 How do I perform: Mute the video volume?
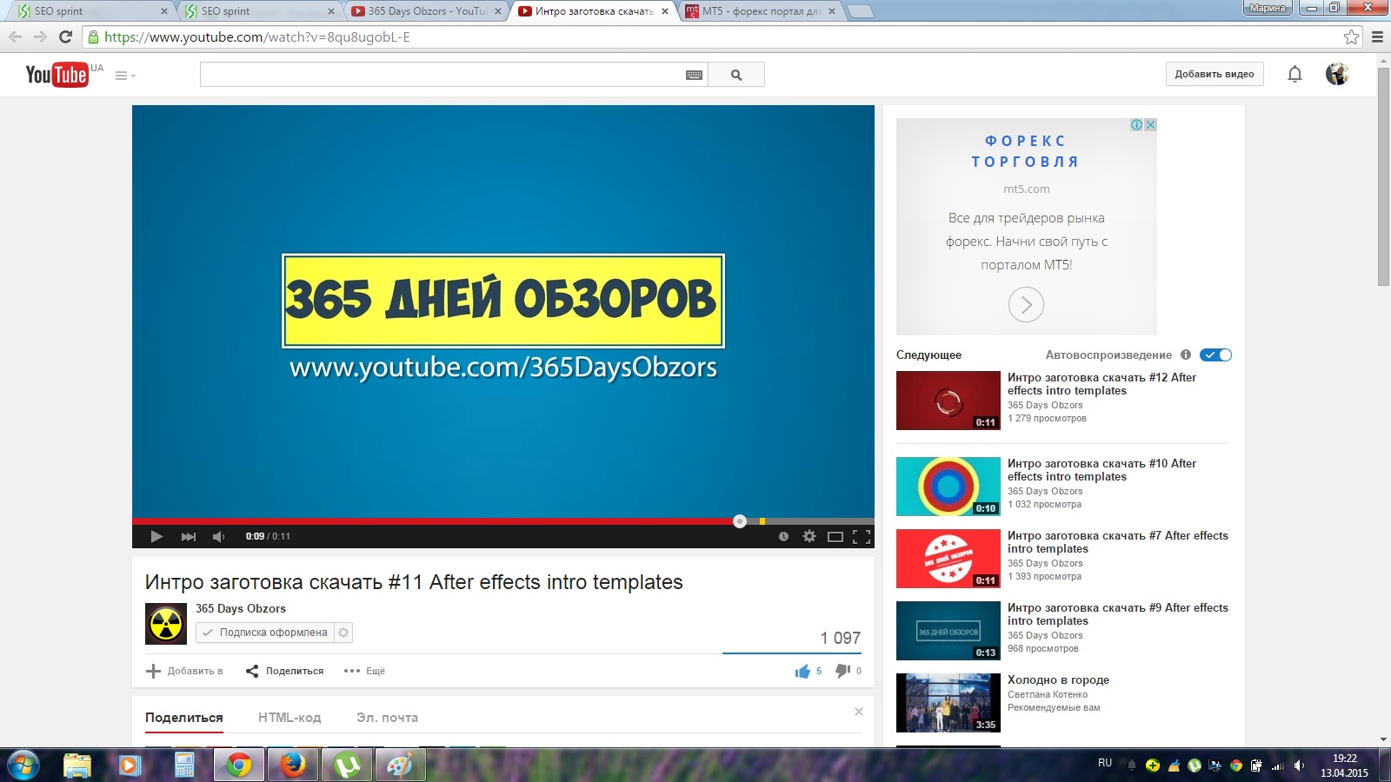coord(218,536)
